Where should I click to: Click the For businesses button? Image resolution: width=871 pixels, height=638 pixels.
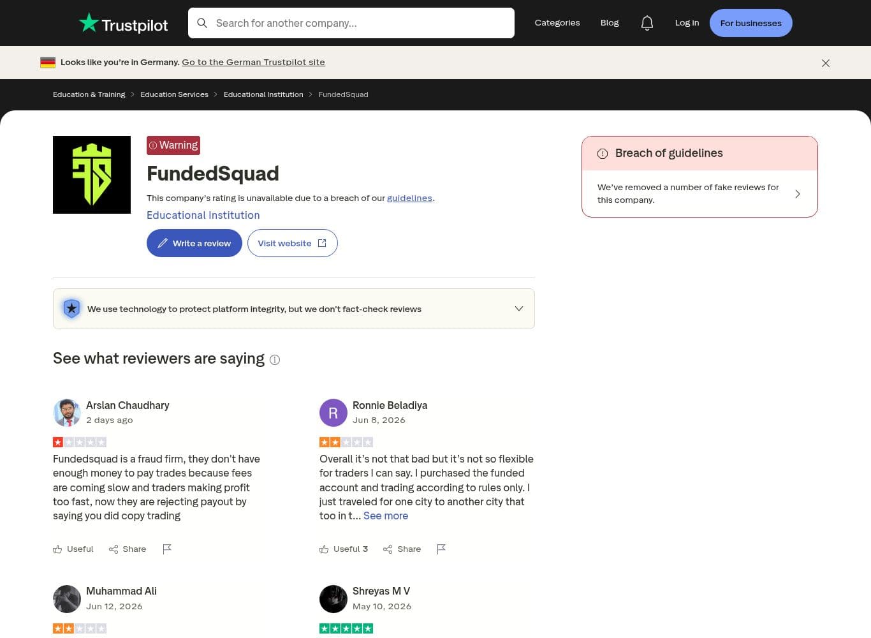(x=751, y=23)
